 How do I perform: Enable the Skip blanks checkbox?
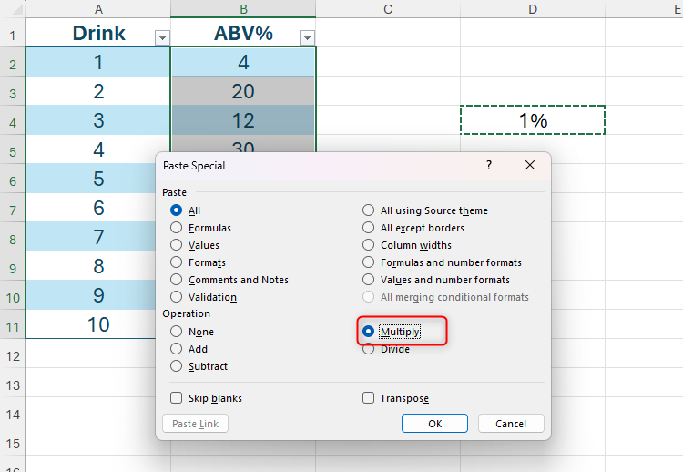(x=177, y=398)
